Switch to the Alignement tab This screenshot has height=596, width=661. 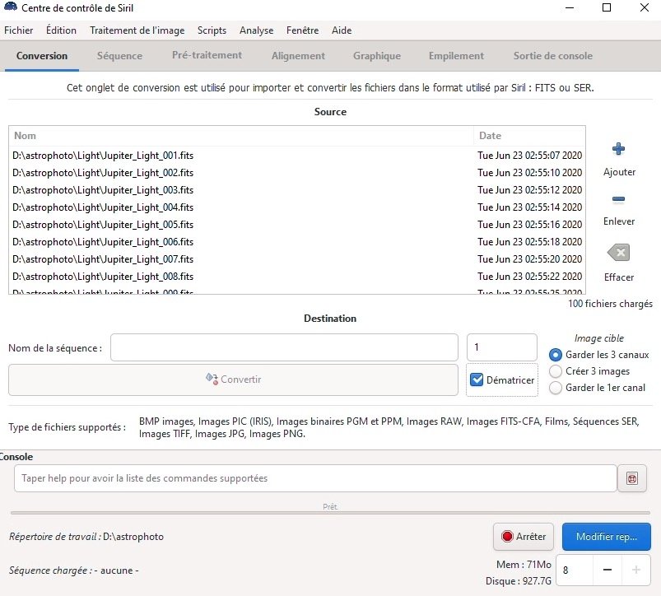[298, 56]
